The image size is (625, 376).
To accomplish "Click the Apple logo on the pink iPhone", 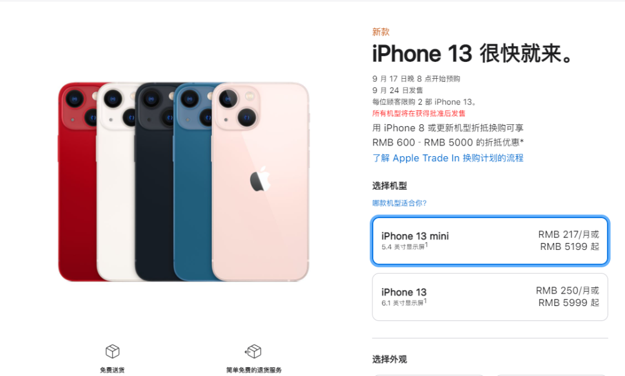I will 260,179.
